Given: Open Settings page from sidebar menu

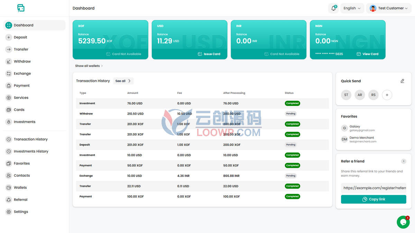Looking at the screenshot, I should 34,212.
